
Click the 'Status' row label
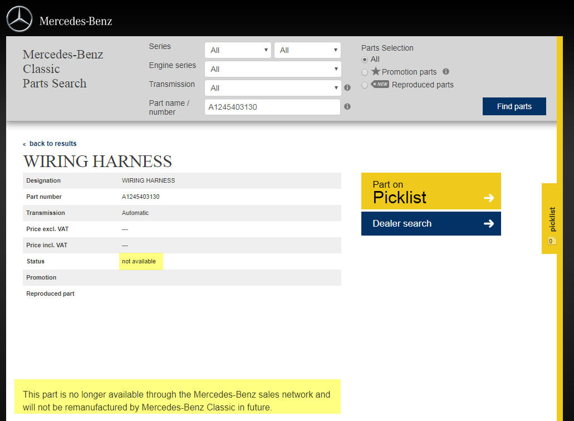[x=36, y=261]
